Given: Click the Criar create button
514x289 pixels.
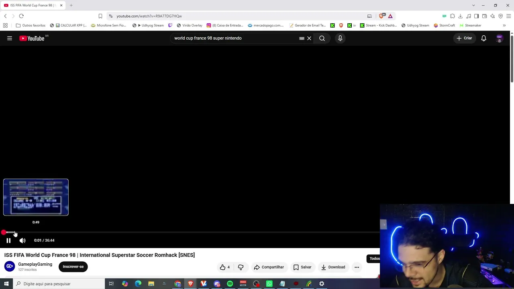Looking at the screenshot, I should tap(464, 38).
